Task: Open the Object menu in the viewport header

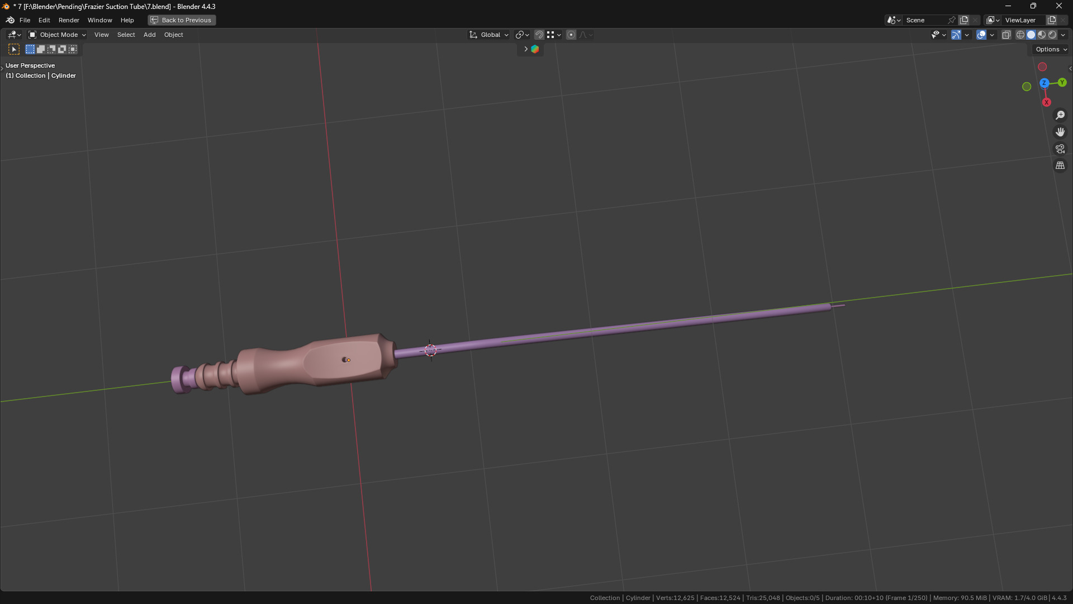Action: [174, 35]
